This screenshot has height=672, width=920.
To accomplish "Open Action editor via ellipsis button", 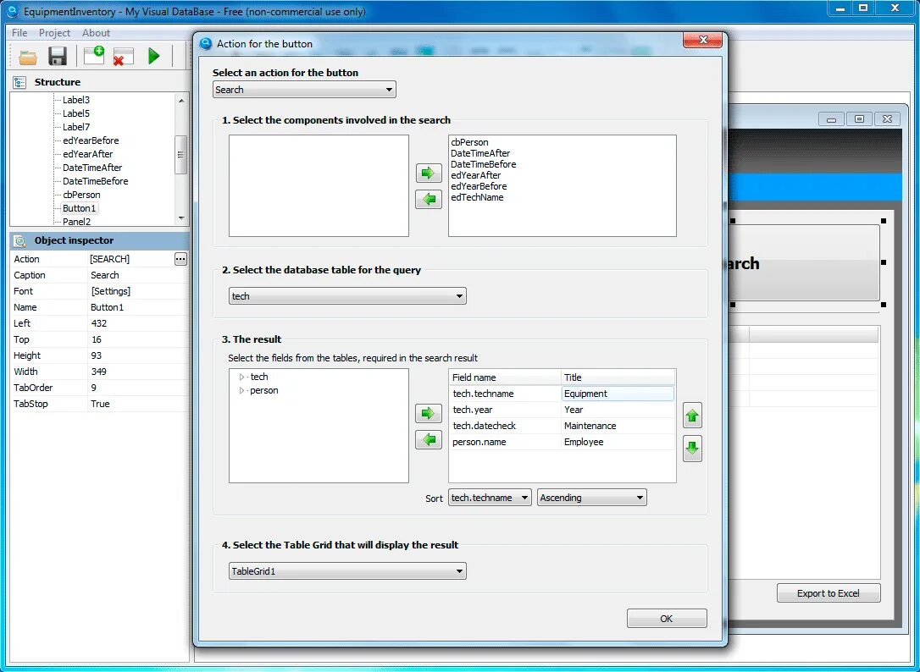I will pos(180,259).
